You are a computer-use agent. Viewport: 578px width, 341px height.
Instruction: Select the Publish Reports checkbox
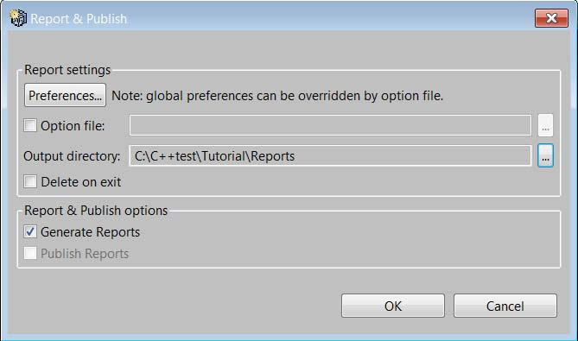[x=30, y=253]
